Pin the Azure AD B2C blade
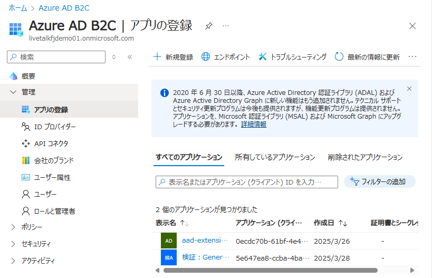 [x=209, y=26]
